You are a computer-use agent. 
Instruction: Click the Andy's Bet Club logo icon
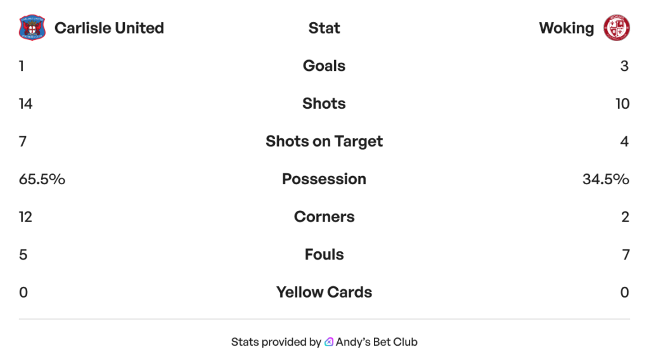329,342
